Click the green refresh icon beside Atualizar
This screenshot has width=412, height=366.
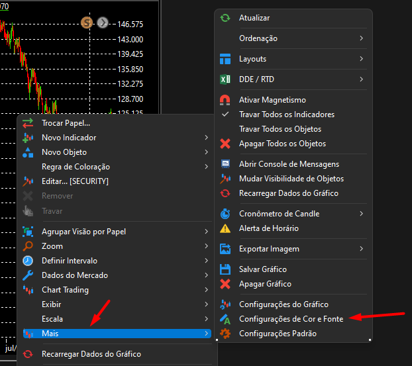point(225,18)
